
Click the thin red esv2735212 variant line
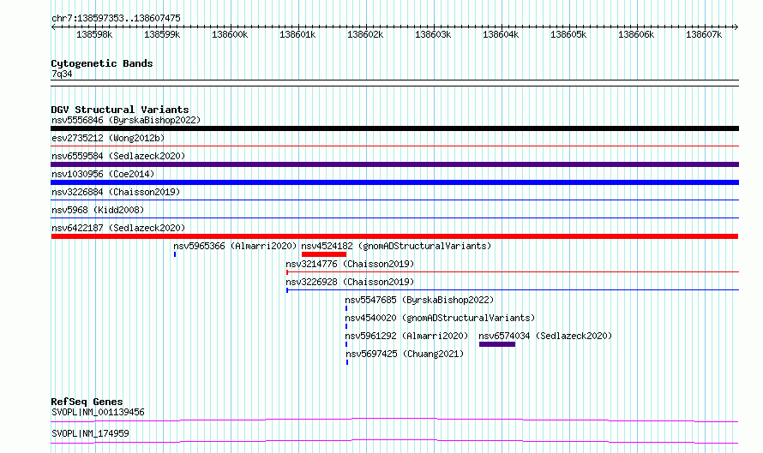(x=394, y=146)
